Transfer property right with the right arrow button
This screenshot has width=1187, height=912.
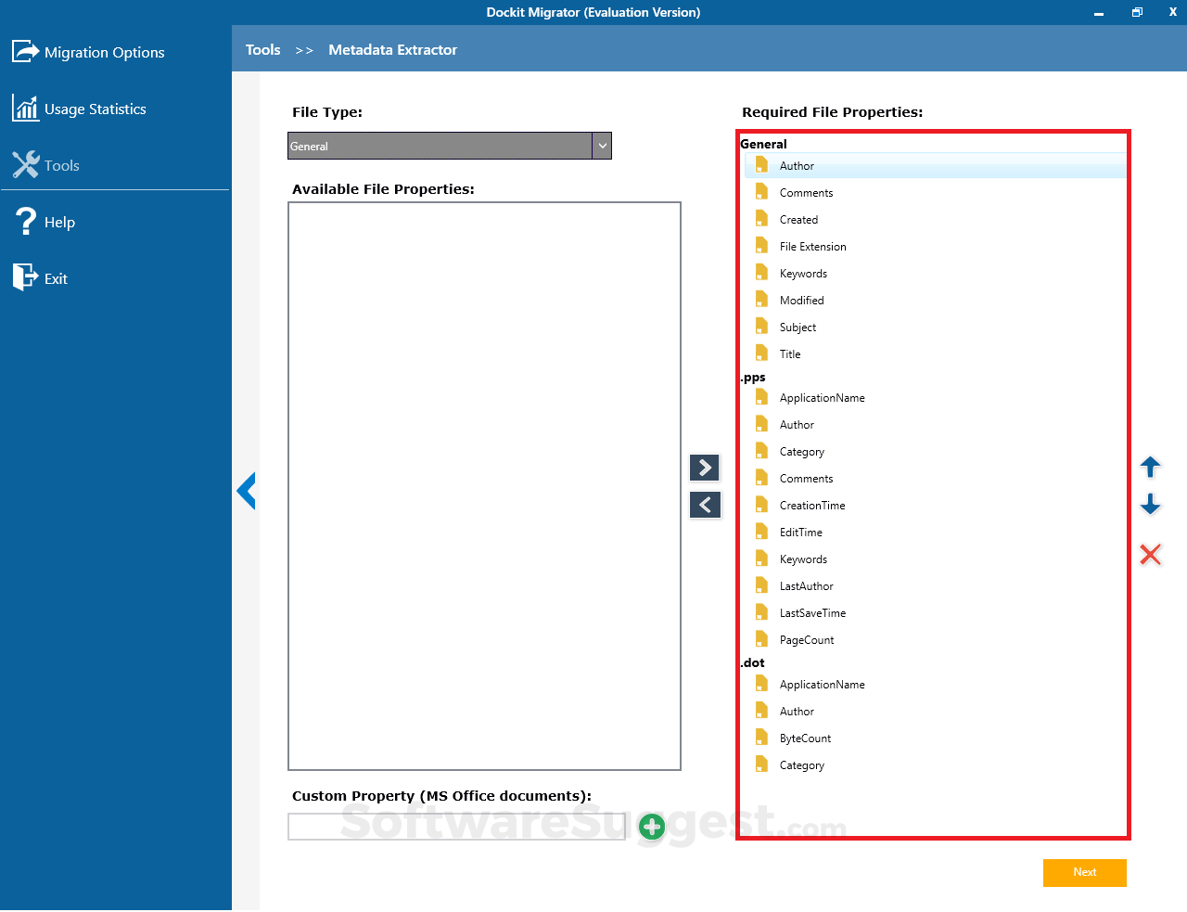tap(704, 468)
